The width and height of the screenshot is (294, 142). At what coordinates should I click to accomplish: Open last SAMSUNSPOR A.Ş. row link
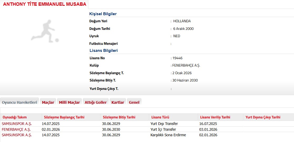tap(17, 135)
